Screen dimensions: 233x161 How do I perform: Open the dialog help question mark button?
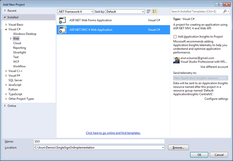coord(218,4)
